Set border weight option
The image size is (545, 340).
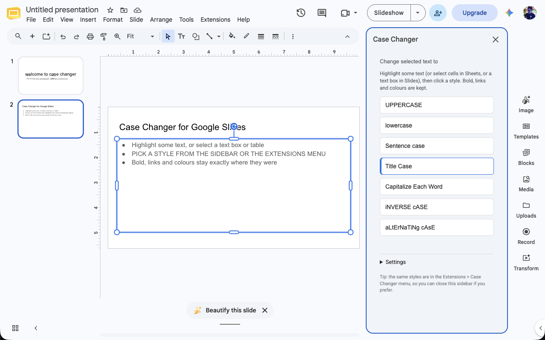coord(261,37)
